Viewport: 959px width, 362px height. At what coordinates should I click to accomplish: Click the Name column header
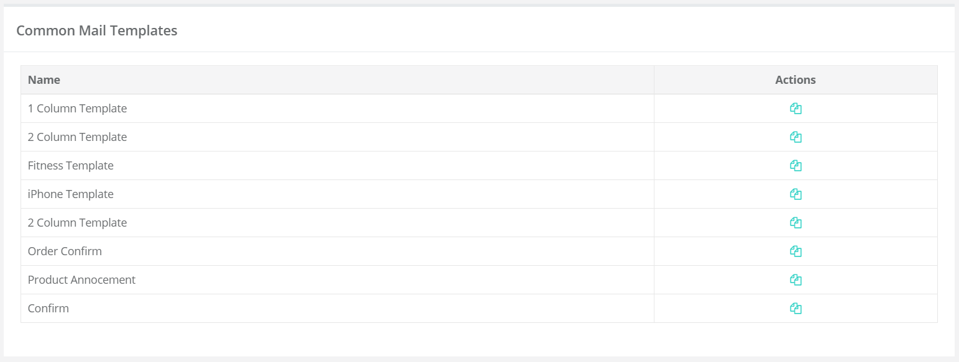click(44, 80)
